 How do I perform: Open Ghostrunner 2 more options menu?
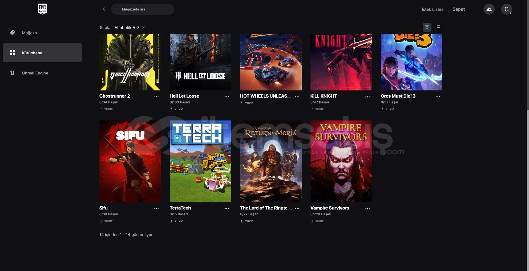[156, 96]
